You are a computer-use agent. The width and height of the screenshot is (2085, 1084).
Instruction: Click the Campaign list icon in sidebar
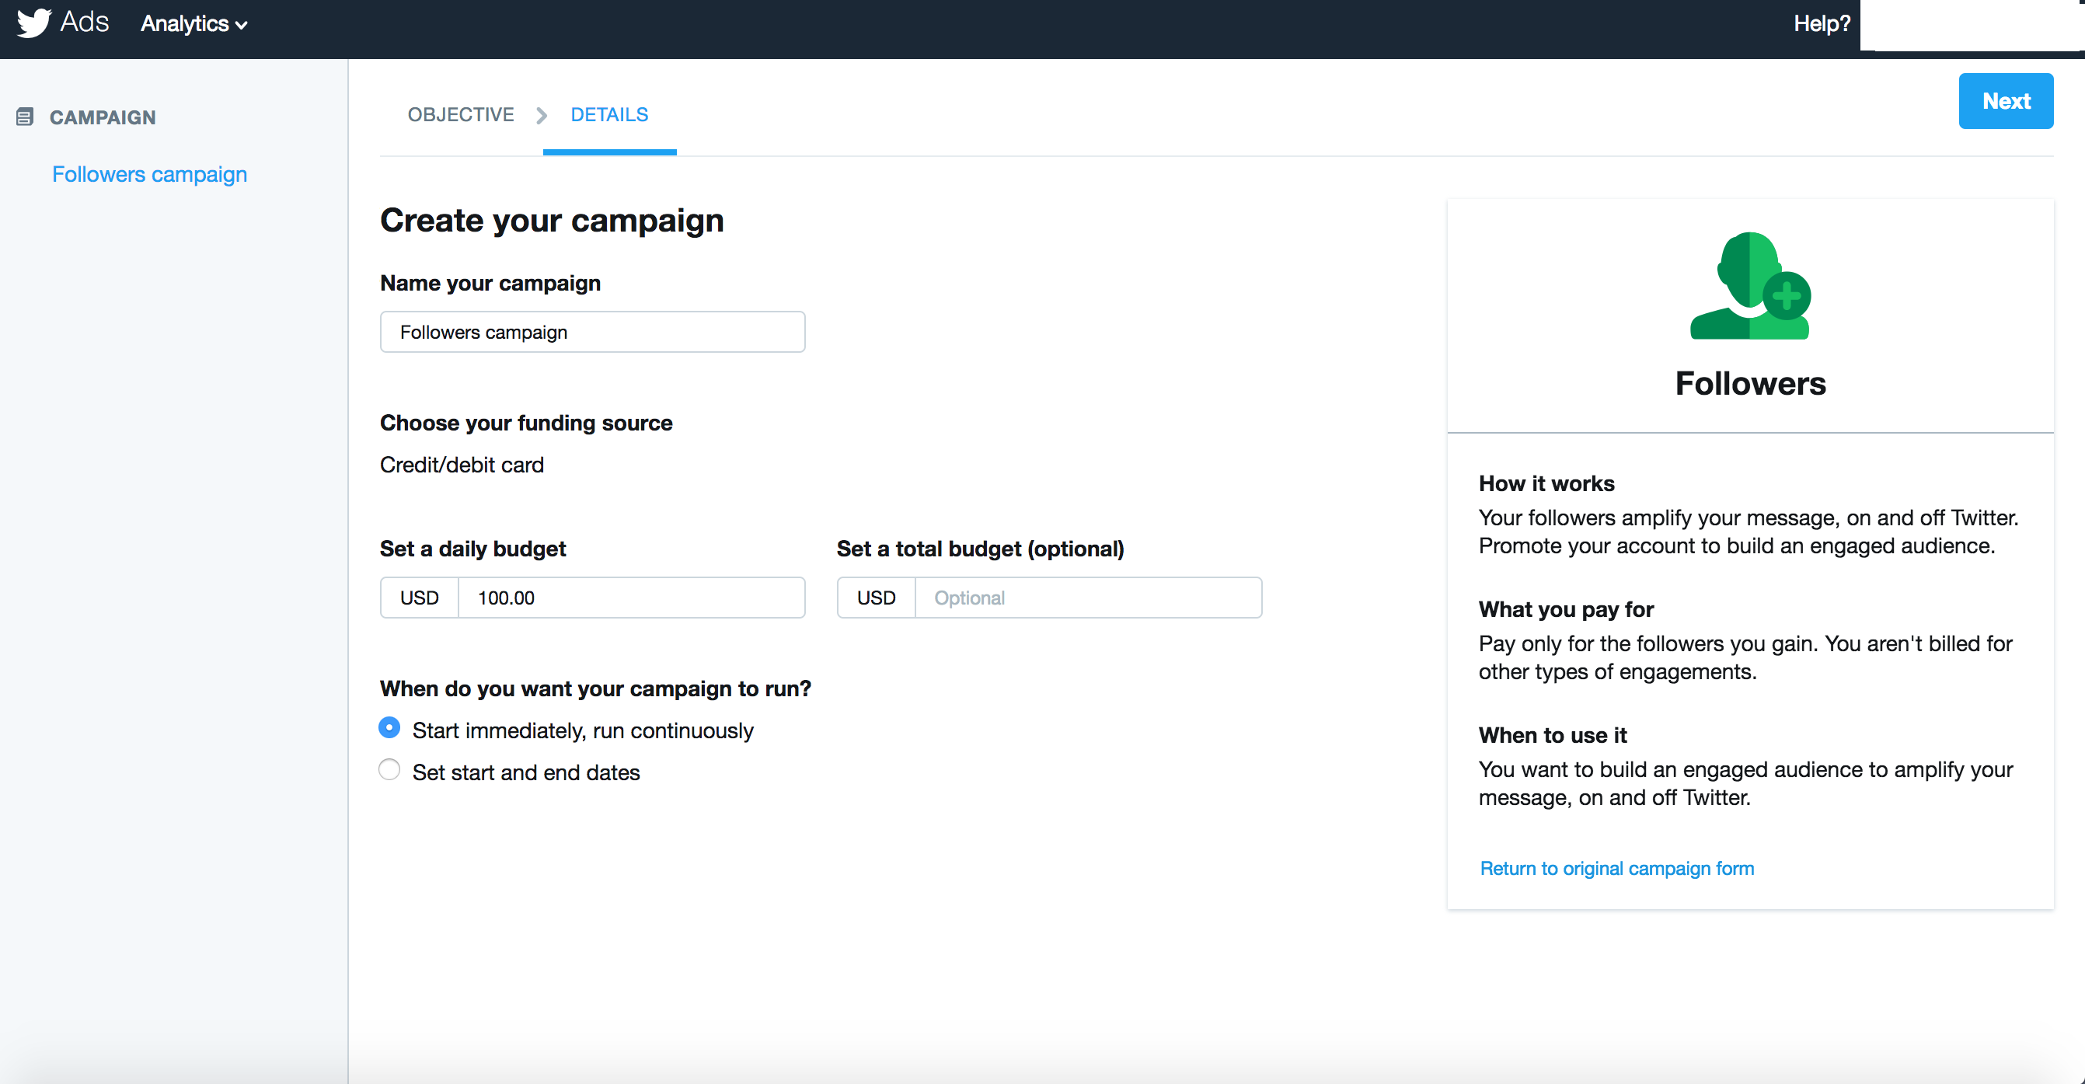point(25,117)
